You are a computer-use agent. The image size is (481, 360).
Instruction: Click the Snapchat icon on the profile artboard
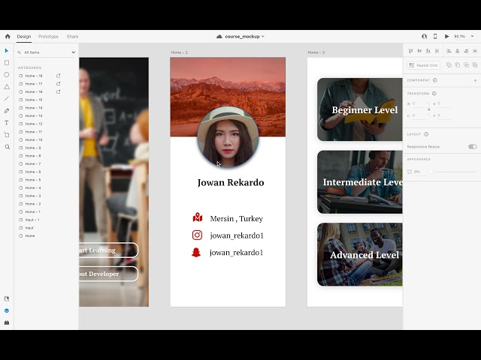coord(196,253)
